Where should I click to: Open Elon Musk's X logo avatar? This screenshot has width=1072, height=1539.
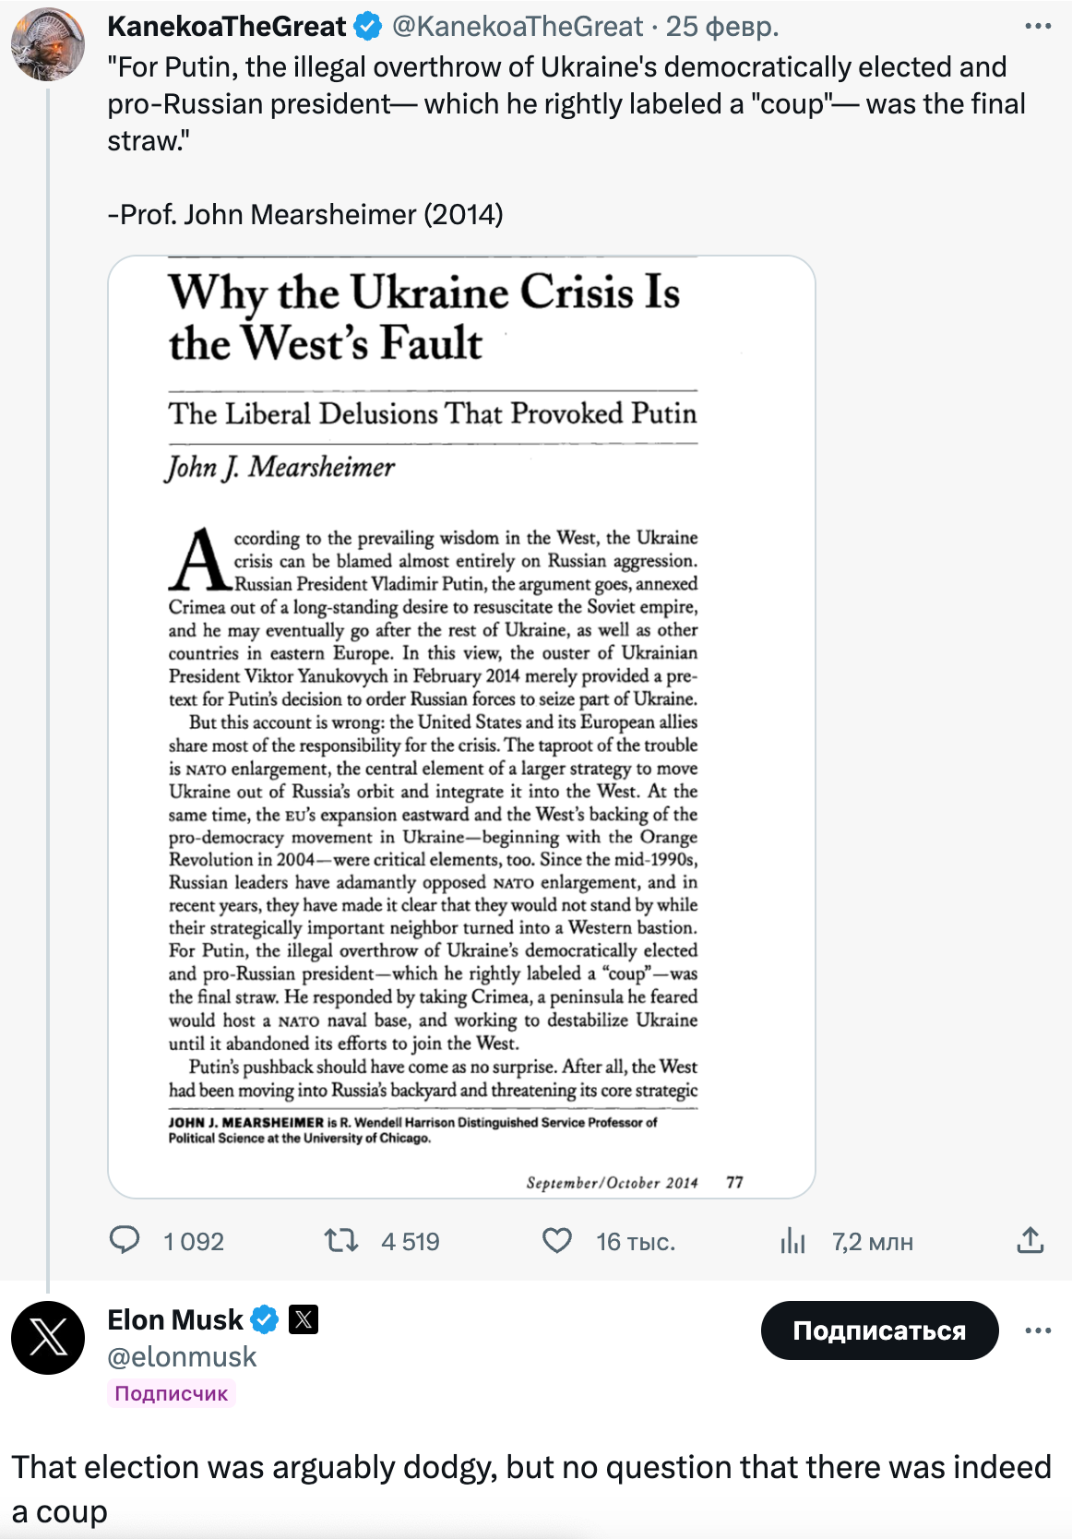pos(48,1338)
